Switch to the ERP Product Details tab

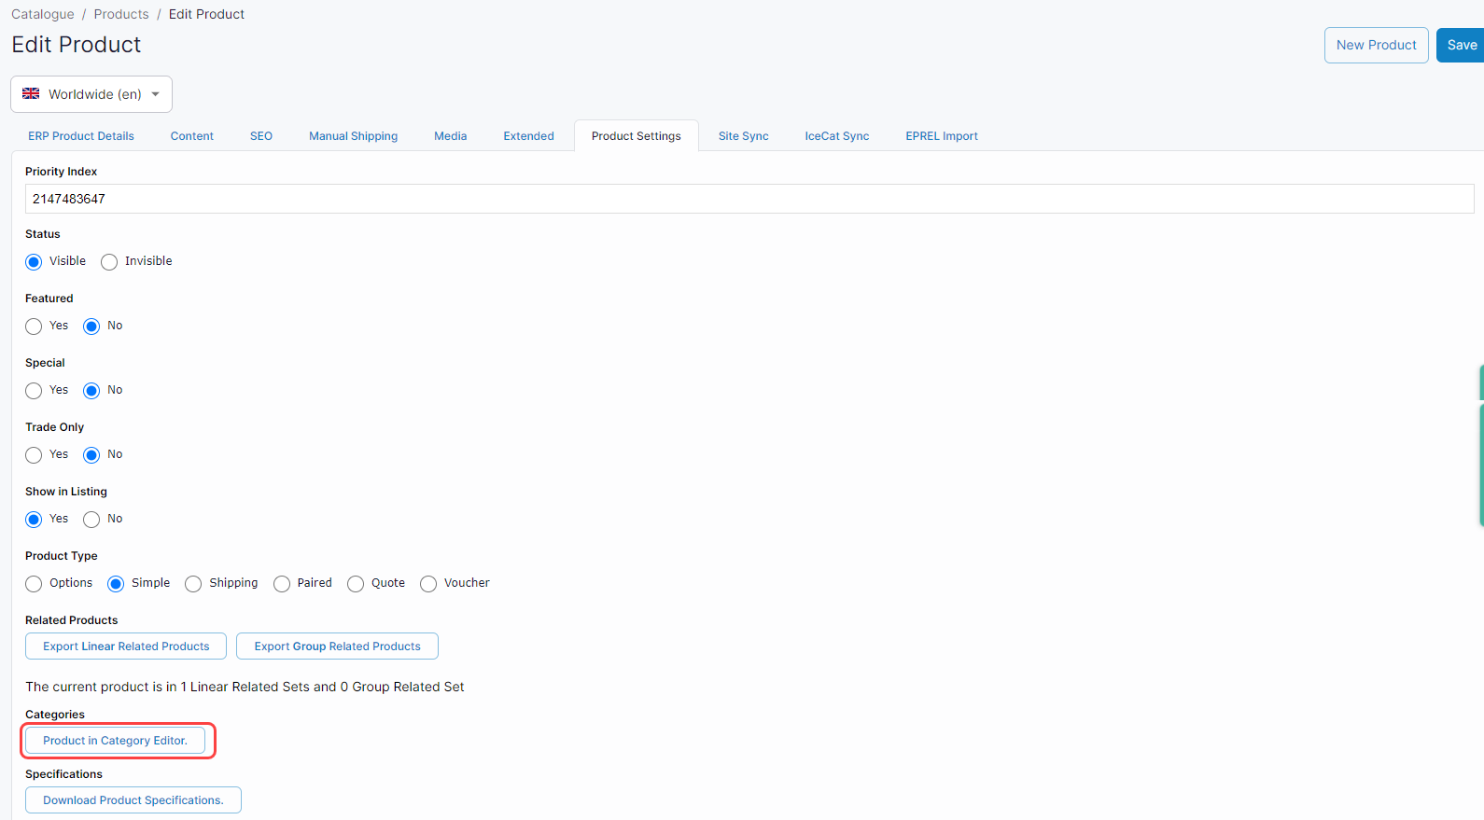coord(81,136)
